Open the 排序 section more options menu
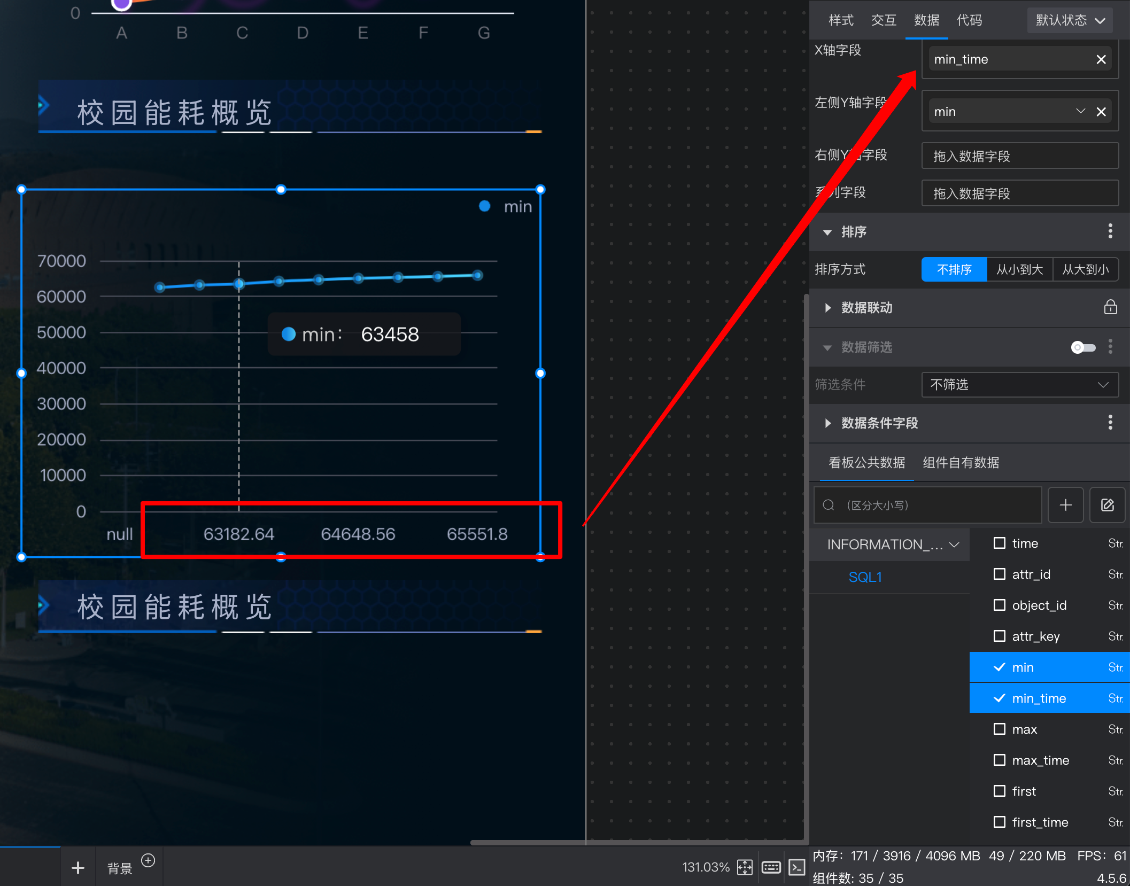The image size is (1130, 886). [1110, 231]
